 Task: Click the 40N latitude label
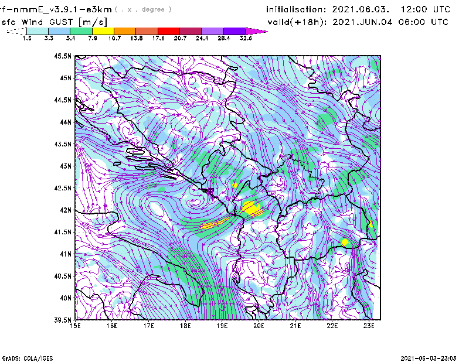(66, 298)
